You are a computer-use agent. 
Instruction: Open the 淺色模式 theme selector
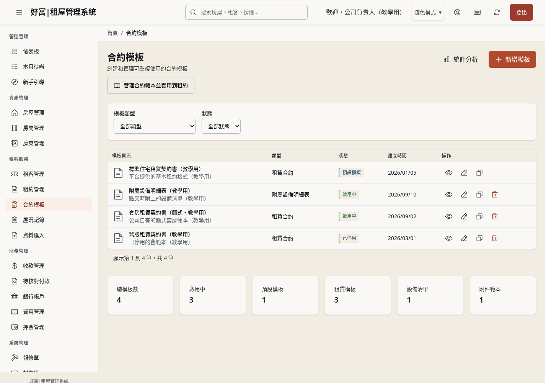pos(428,12)
